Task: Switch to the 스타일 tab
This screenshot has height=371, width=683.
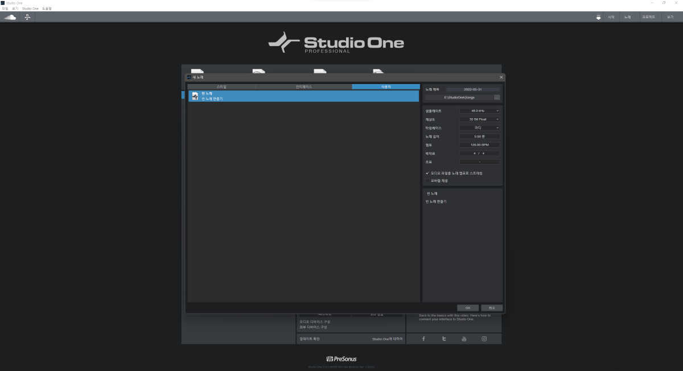Action: pyautogui.click(x=221, y=86)
